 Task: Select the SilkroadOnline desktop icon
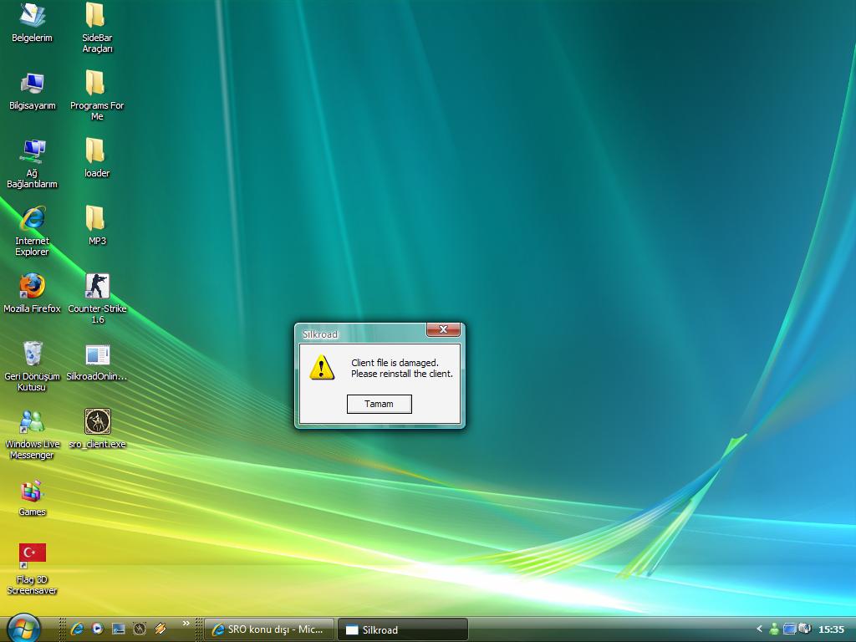pos(97,355)
